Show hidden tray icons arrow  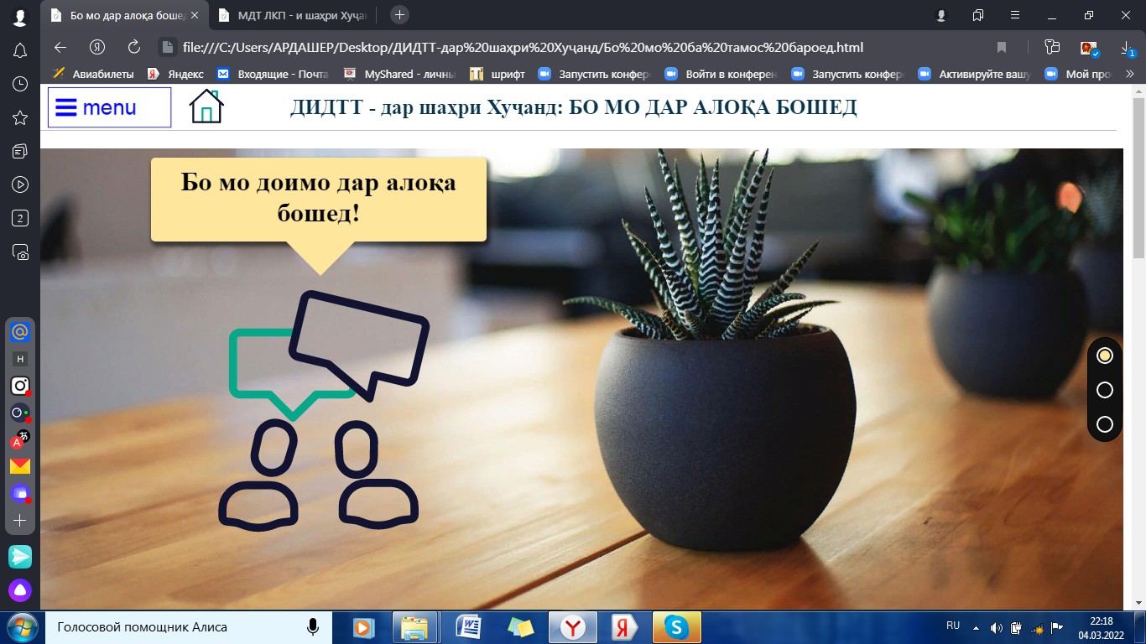[976, 627]
